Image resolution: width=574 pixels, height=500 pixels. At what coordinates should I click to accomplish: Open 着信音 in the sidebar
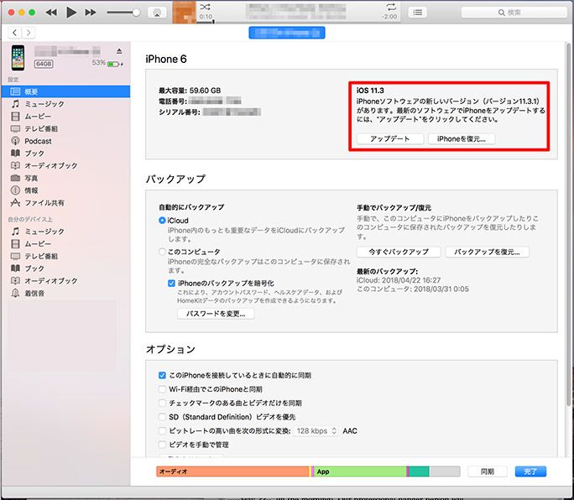66,293
